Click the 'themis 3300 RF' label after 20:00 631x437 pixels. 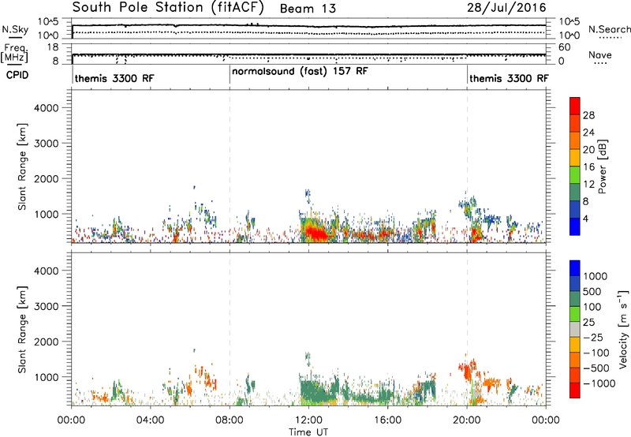(509, 78)
